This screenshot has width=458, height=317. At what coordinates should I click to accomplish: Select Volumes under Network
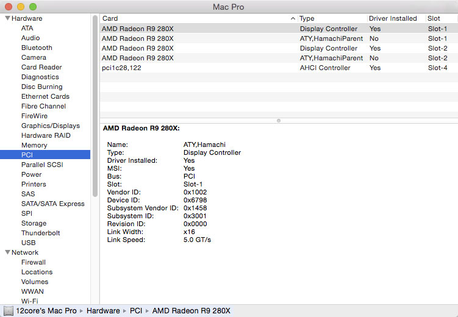pyautogui.click(x=35, y=282)
